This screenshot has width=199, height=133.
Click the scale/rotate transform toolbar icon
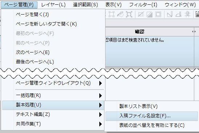(111, 14)
